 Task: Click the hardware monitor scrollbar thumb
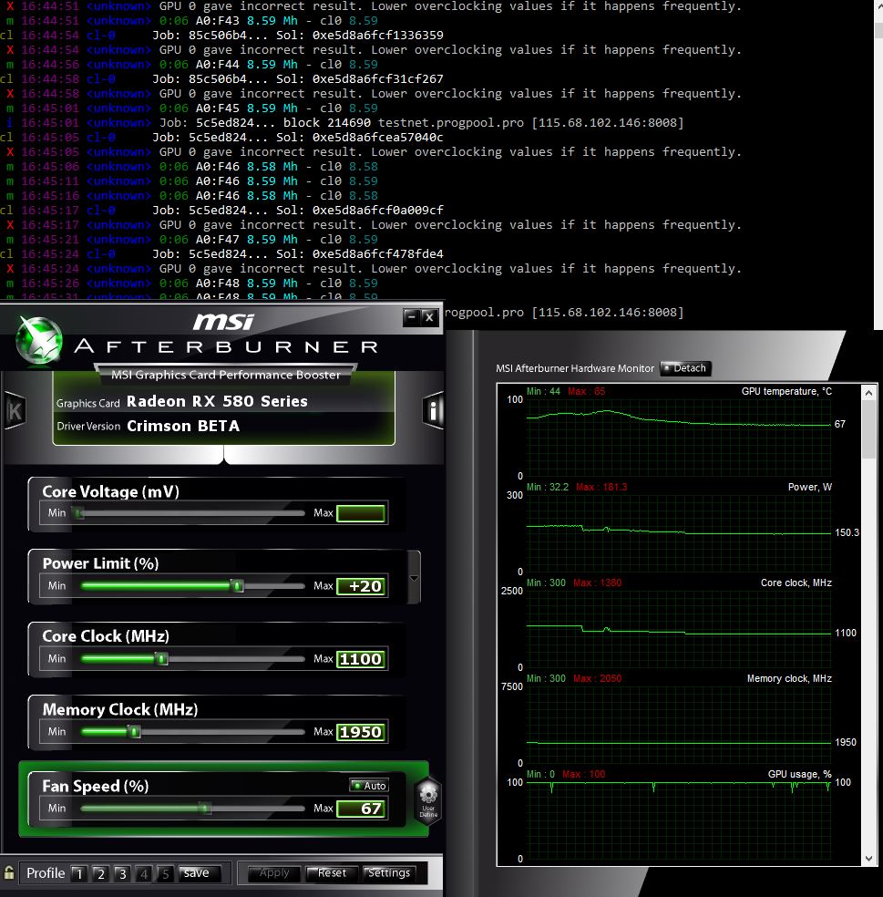pyautogui.click(x=868, y=429)
